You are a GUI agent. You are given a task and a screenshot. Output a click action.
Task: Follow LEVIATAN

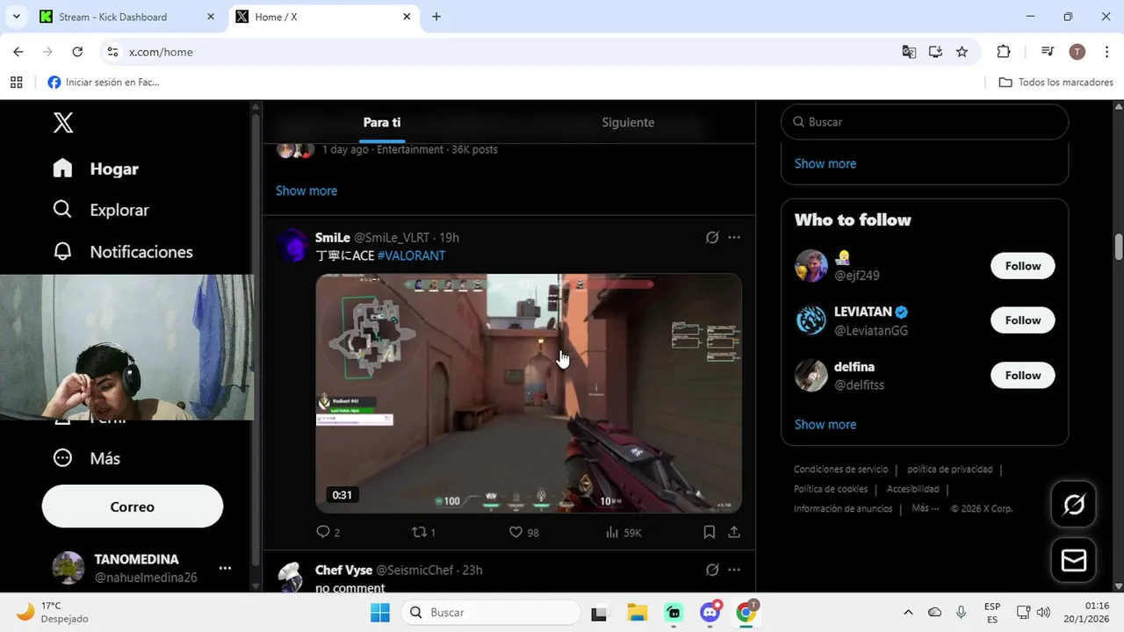[1022, 320]
